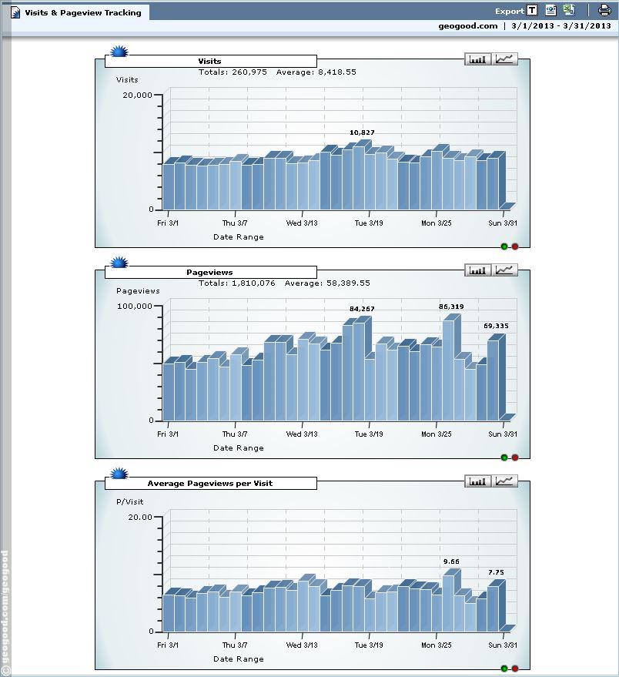Click blue starburst icon on Visits chart
The image size is (619, 677).
click(x=119, y=52)
